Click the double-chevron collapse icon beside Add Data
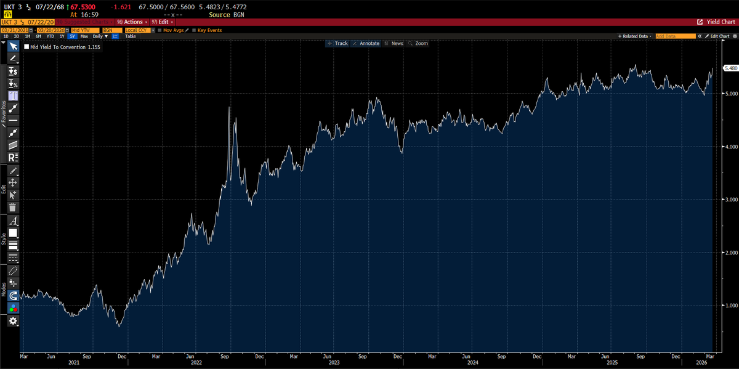Screen dimensions: 739x369 [x=700, y=36]
